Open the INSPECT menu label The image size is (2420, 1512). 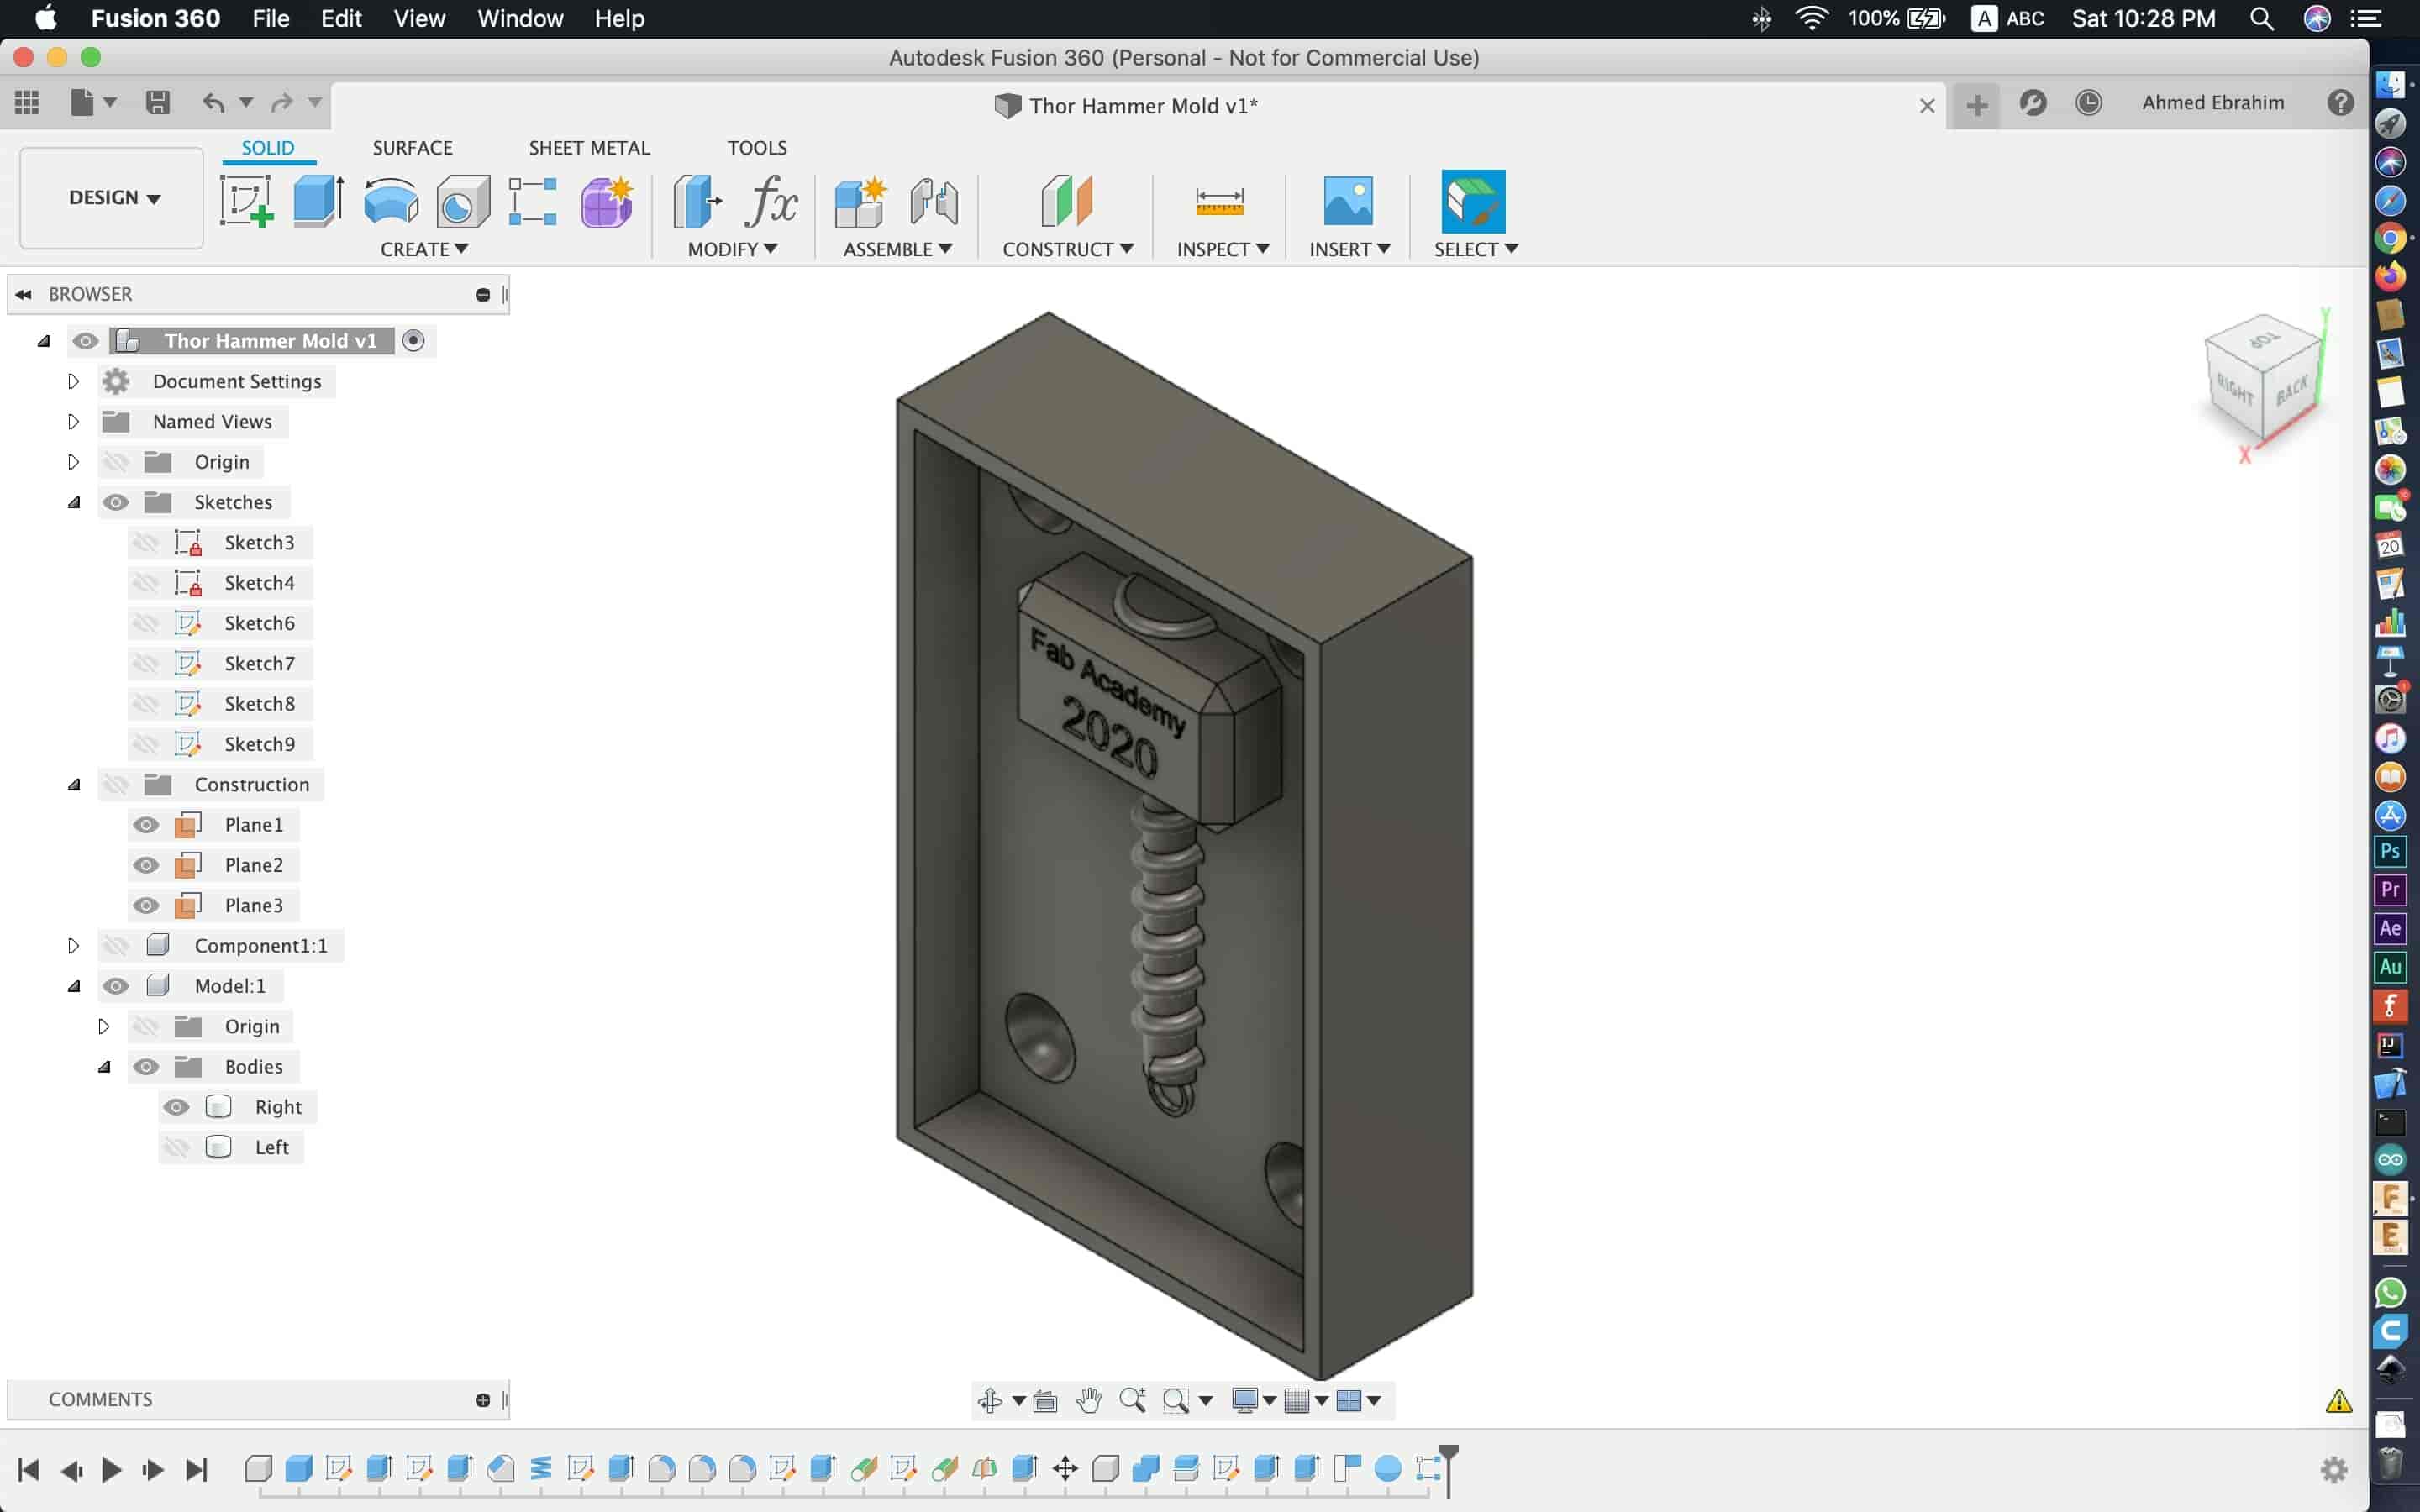(x=1223, y=249)
